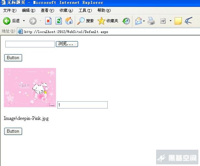Click the Mail envelope icon
The width and height of the screenshot is (200, 166).
pos(139,21)
